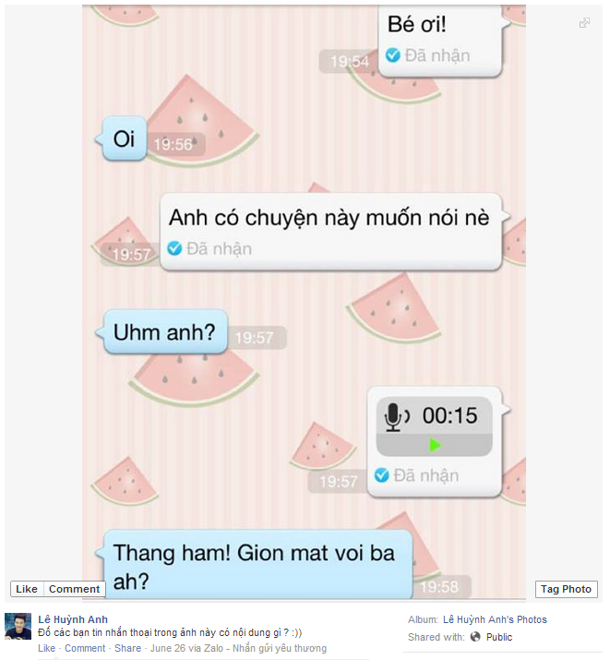Click the Comment link under the caption
Image resolution: width=610 pixels, height=660 pixels.
point(85,648)
